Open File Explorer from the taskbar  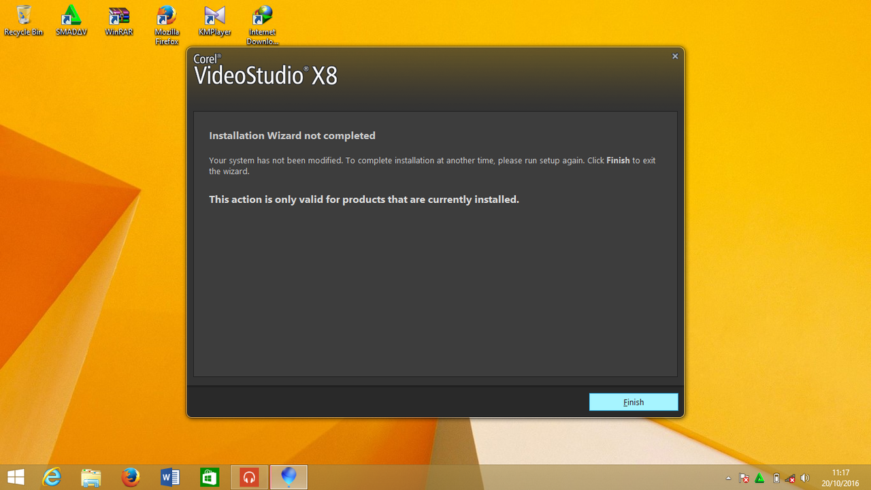pos(91,477)
